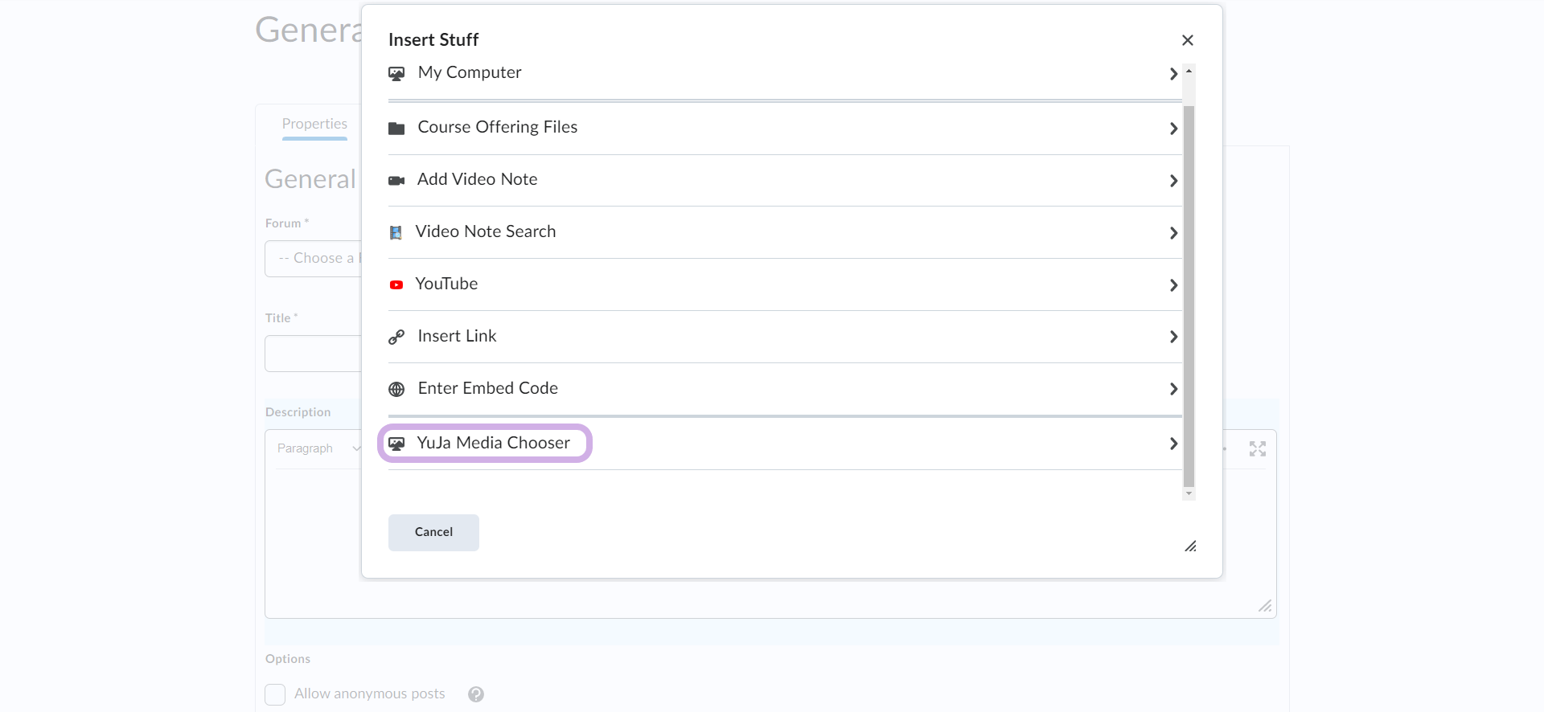Expand the My Computer chevron arrow
The width and height of the screenshot is (1544, 712).
pos(1173,74)
